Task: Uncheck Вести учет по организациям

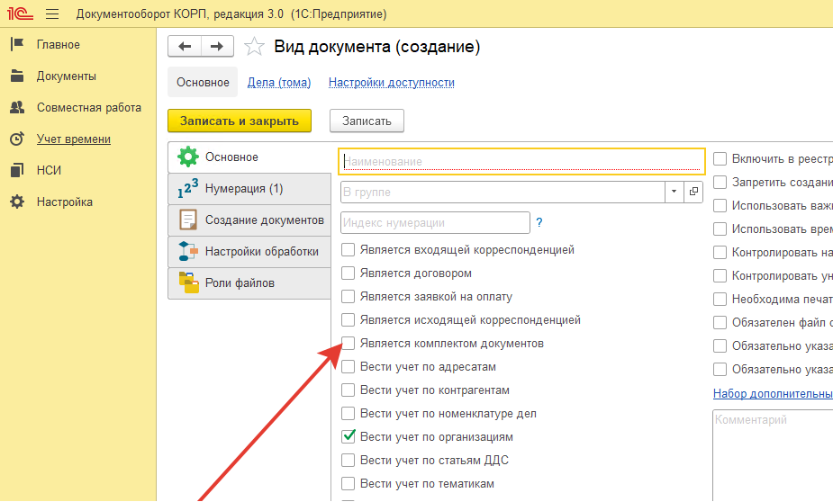Action: pyautogui.click(x=349, y=437)
